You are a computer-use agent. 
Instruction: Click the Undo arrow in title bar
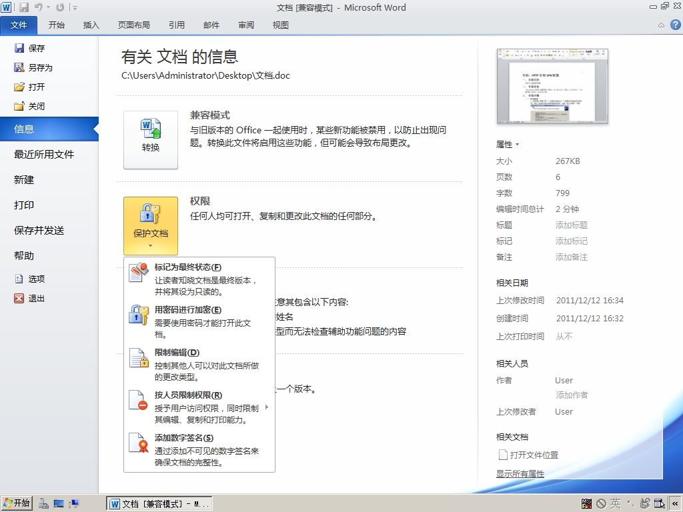[x=38, y=7]
